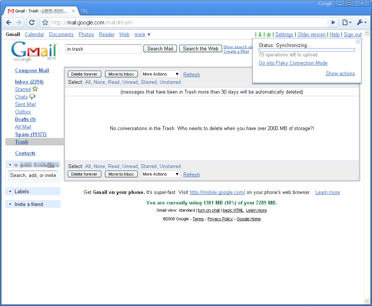Open the bottom More Actions dropdown
The width and height of the screenshot is (372, 306).
[x=161, y=174]
